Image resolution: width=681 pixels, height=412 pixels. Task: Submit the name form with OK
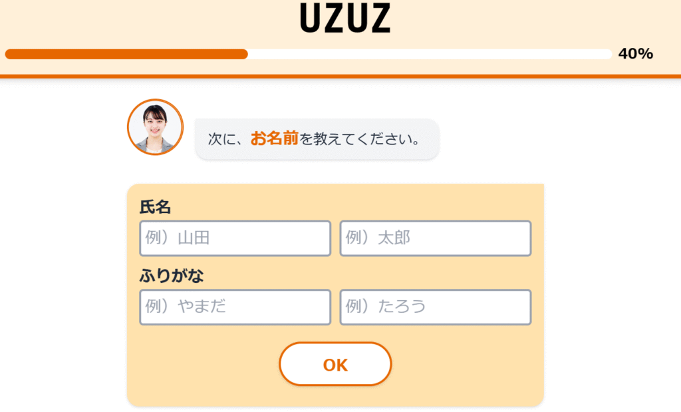pyautogui.click(x=335, y=364)
